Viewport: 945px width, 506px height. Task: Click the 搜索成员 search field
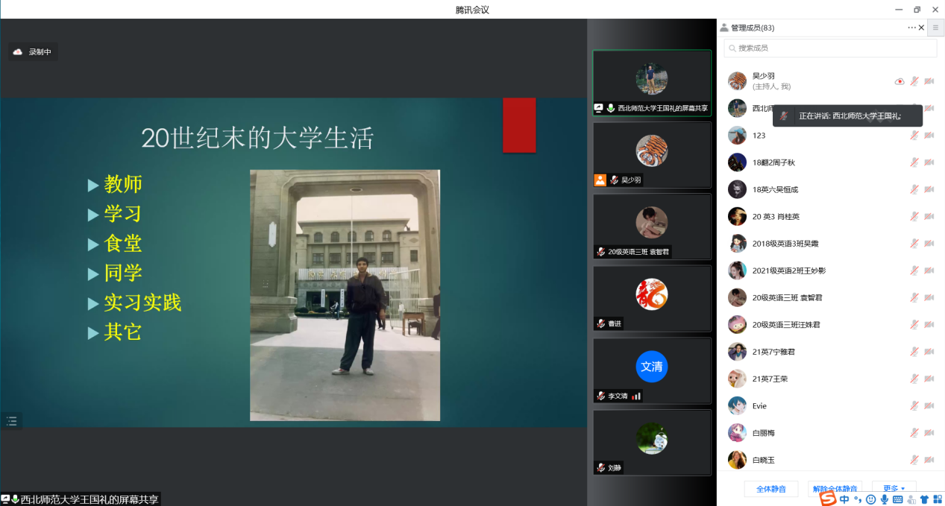coord(830,48)
